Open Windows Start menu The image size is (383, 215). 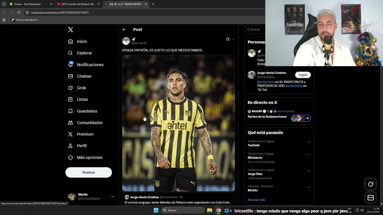tap(156, 210)
